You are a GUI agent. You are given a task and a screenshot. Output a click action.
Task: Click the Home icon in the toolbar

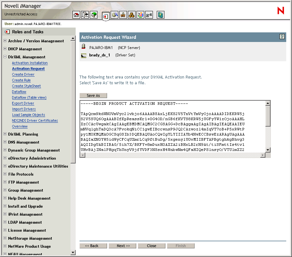pyautogui.click(x=76, y=15)
